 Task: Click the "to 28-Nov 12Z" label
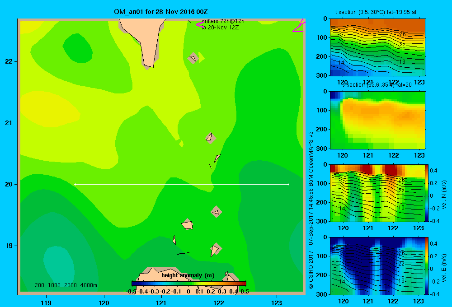pos(220,28)
